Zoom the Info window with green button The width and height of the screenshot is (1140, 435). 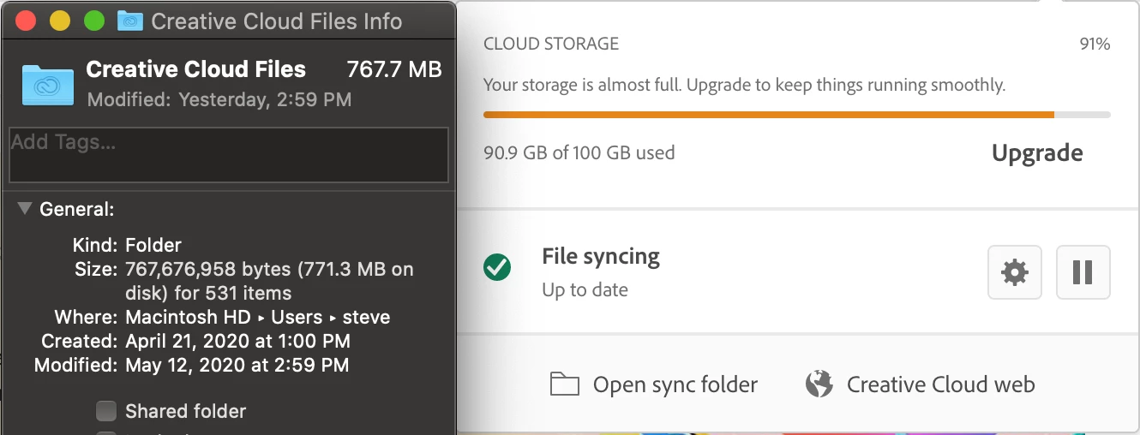pos(94,21)
